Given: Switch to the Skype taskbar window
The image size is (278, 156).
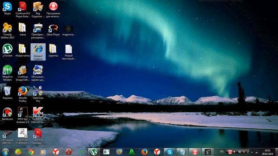Looking at the screenshot, I should click(169, 152).
